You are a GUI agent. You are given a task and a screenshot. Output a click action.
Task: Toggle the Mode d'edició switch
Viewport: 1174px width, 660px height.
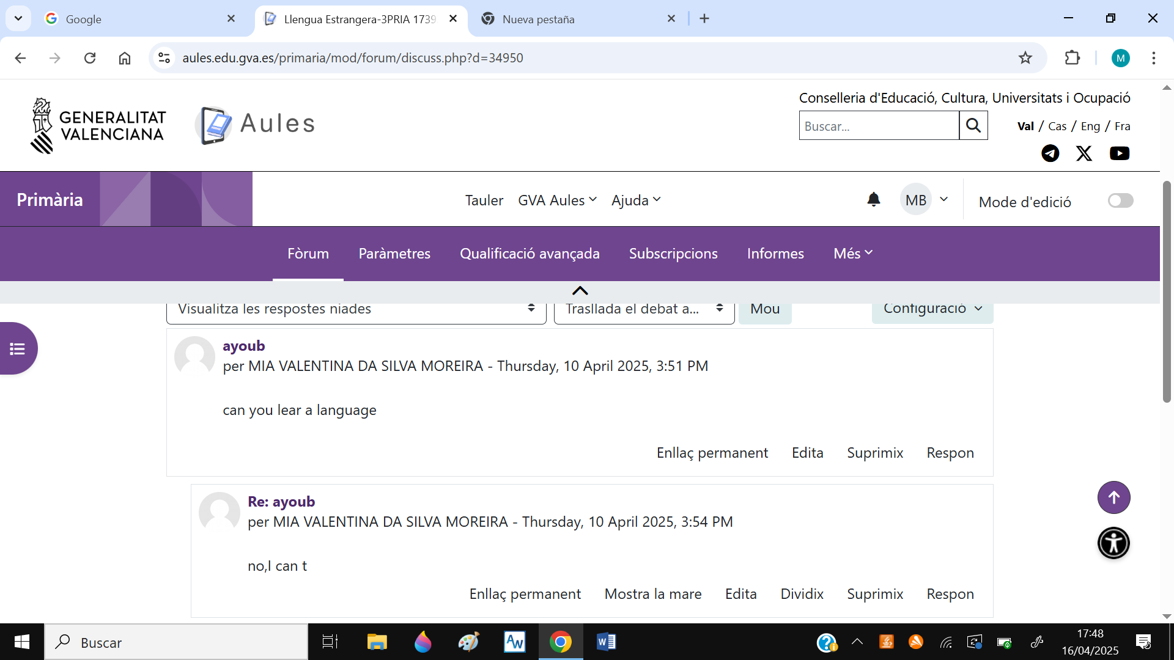1120,201
